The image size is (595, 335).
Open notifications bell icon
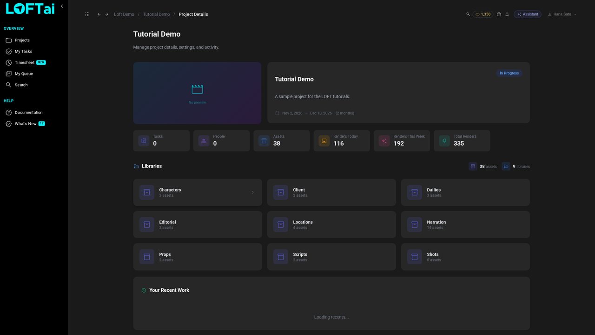(x=507, y=14)
